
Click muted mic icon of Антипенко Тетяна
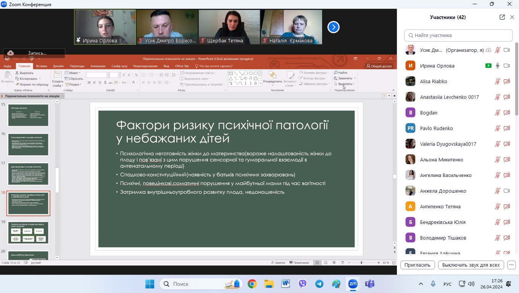[498, 206]
